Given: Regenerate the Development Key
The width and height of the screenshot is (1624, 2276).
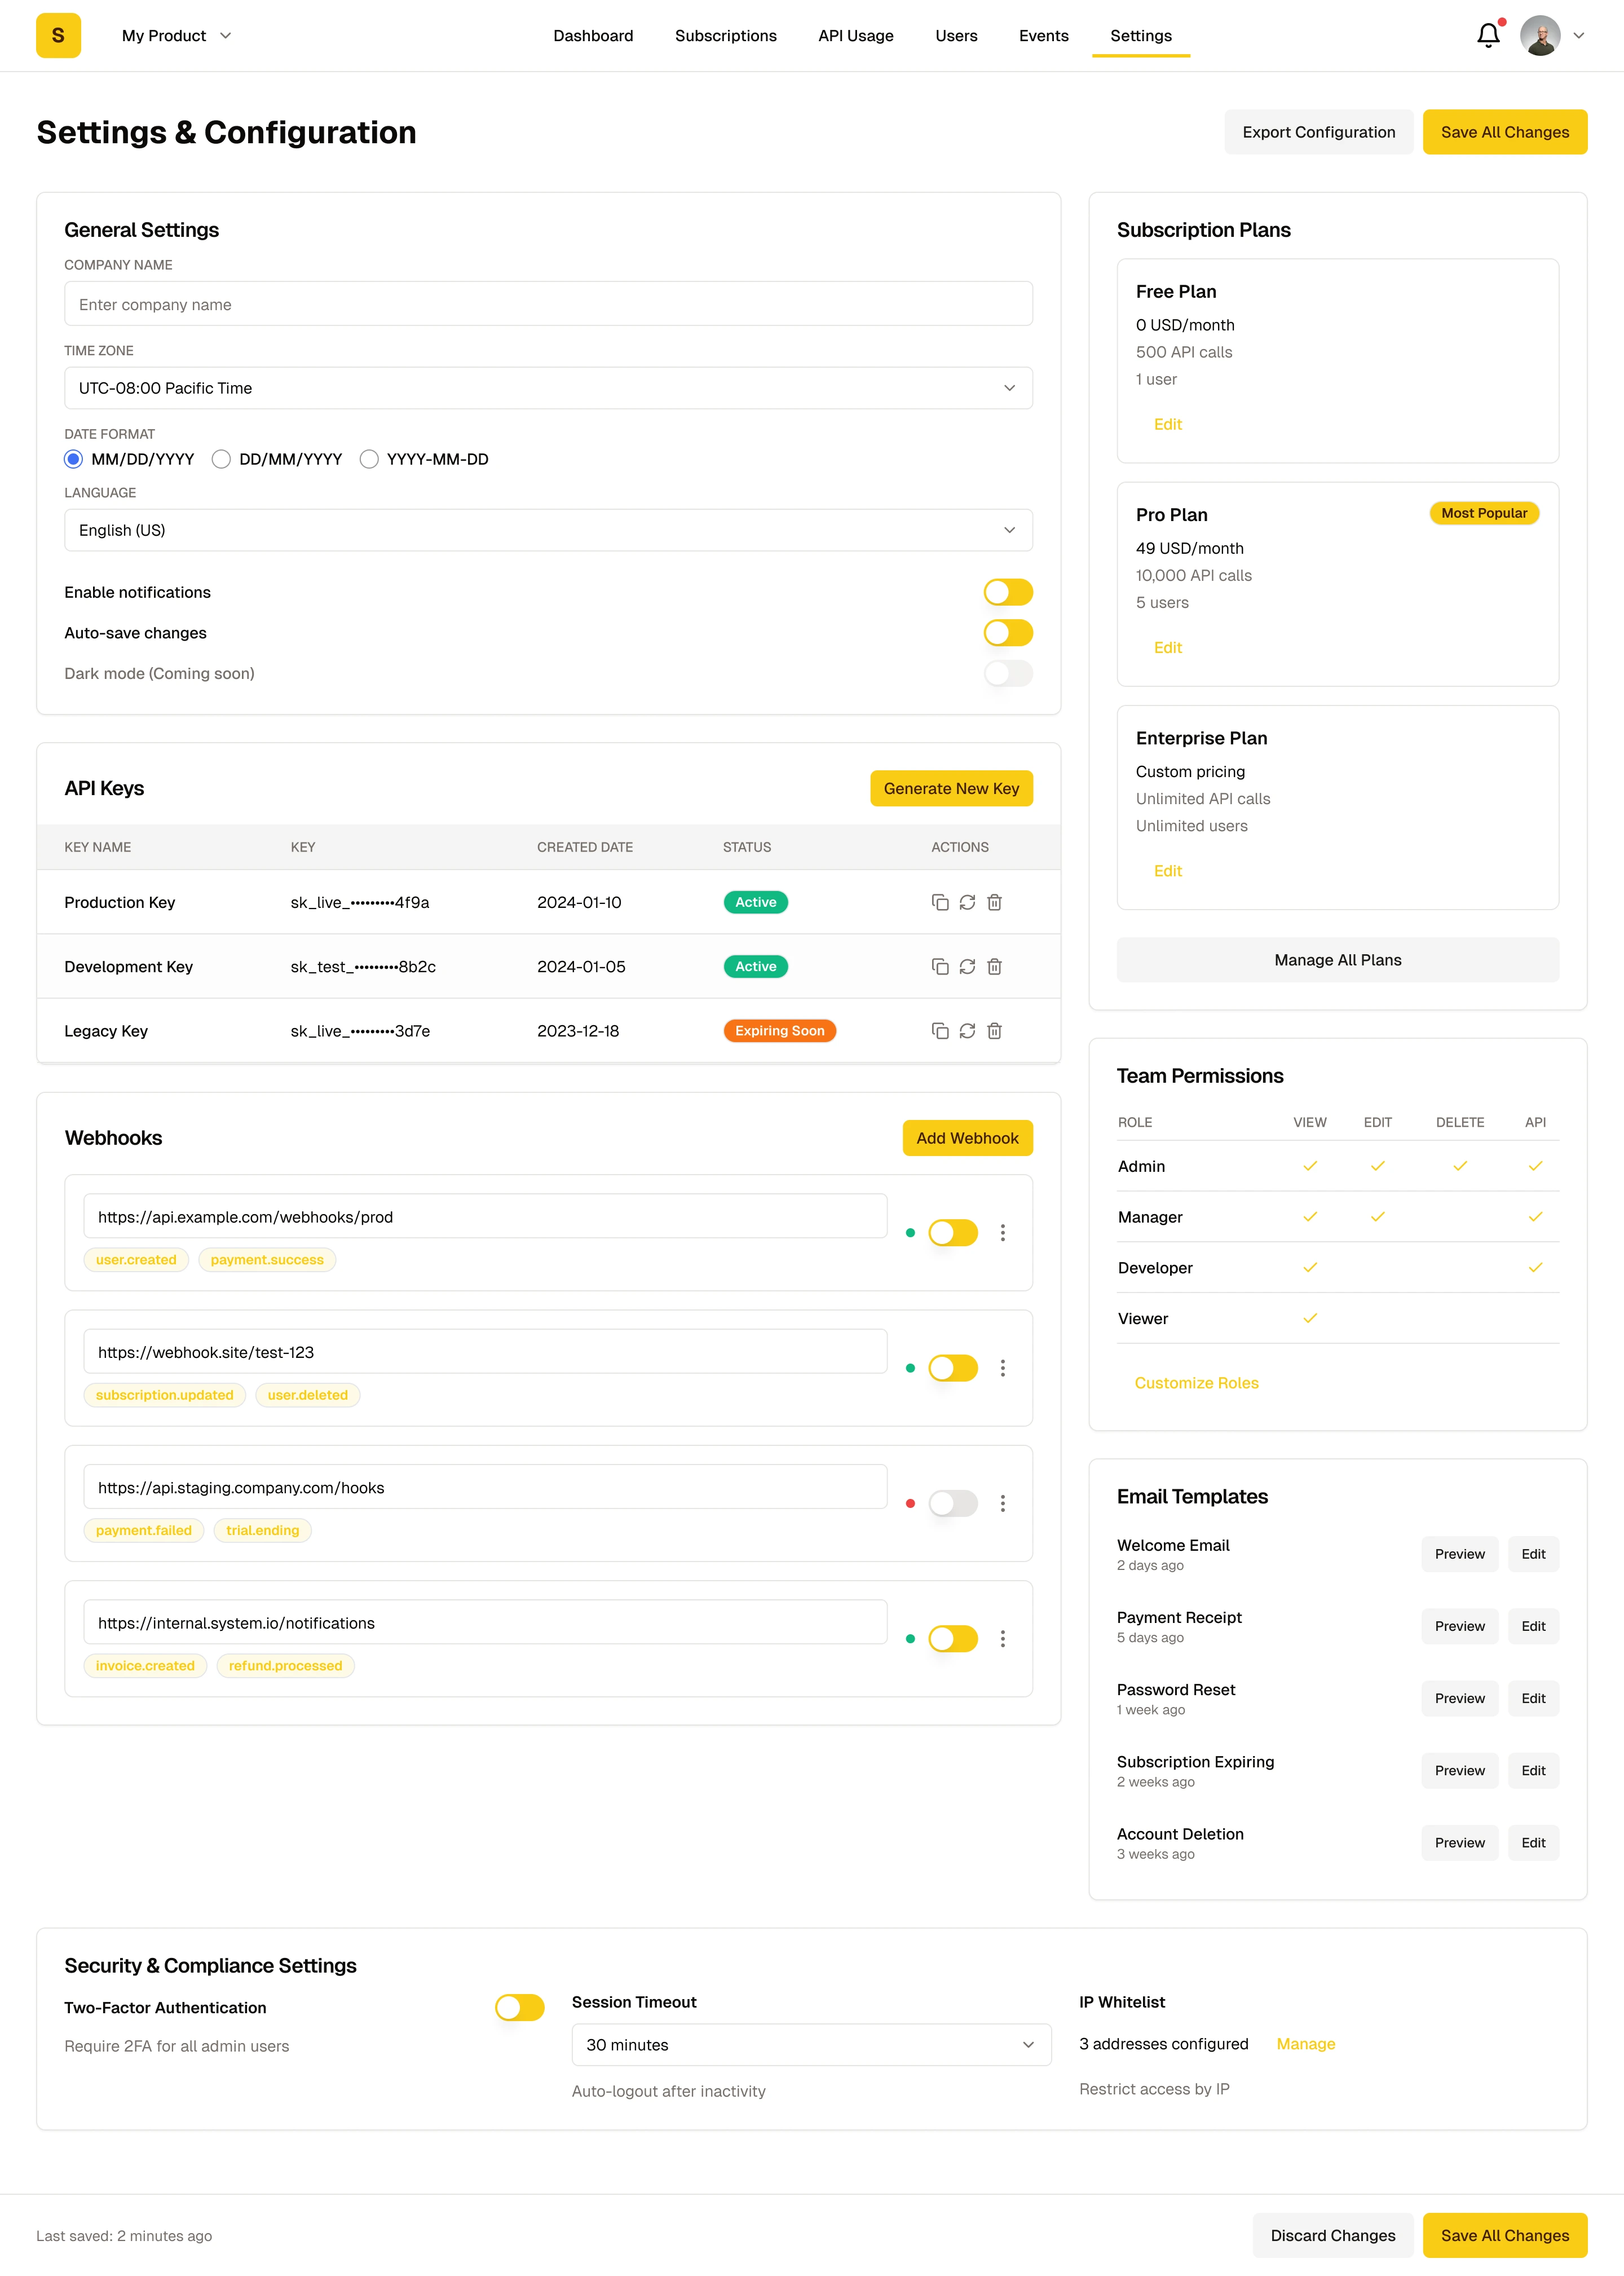Looking at the screenshot, I should pyautogui.click(x=967, y=966).
